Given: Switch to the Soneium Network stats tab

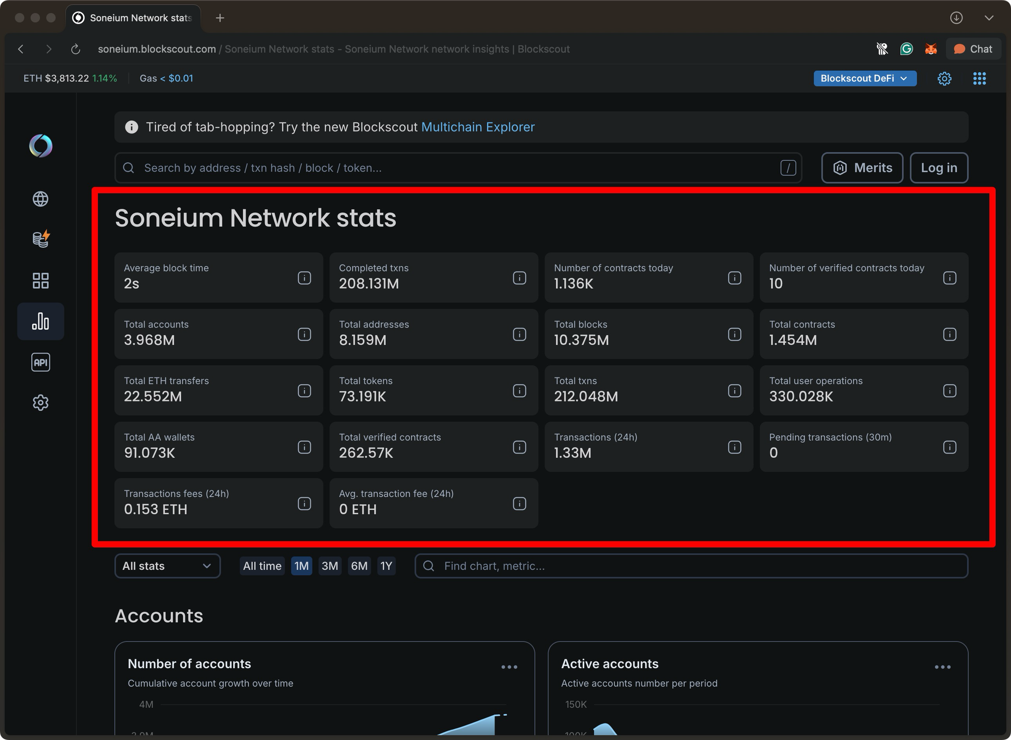Looking at the screenshot, I should click(133, 18).
